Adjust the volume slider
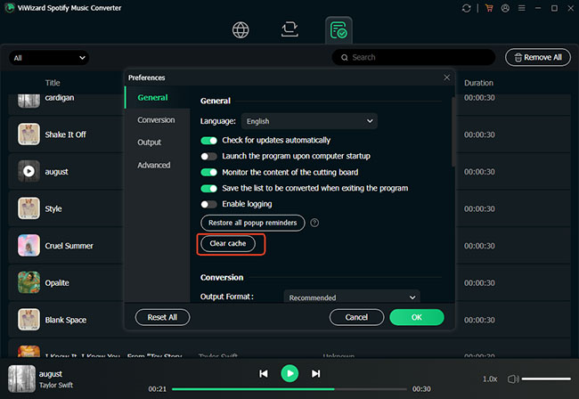Screen dimensions: 579x399 [546, 379]
